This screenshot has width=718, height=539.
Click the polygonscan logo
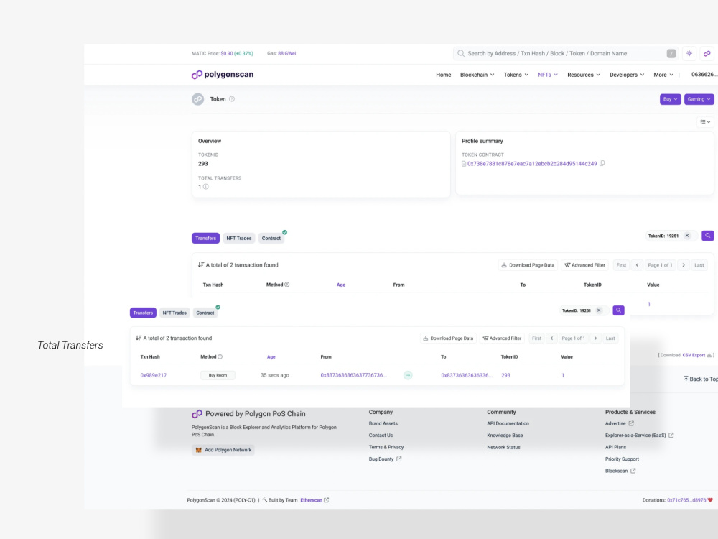click(222, 74)
